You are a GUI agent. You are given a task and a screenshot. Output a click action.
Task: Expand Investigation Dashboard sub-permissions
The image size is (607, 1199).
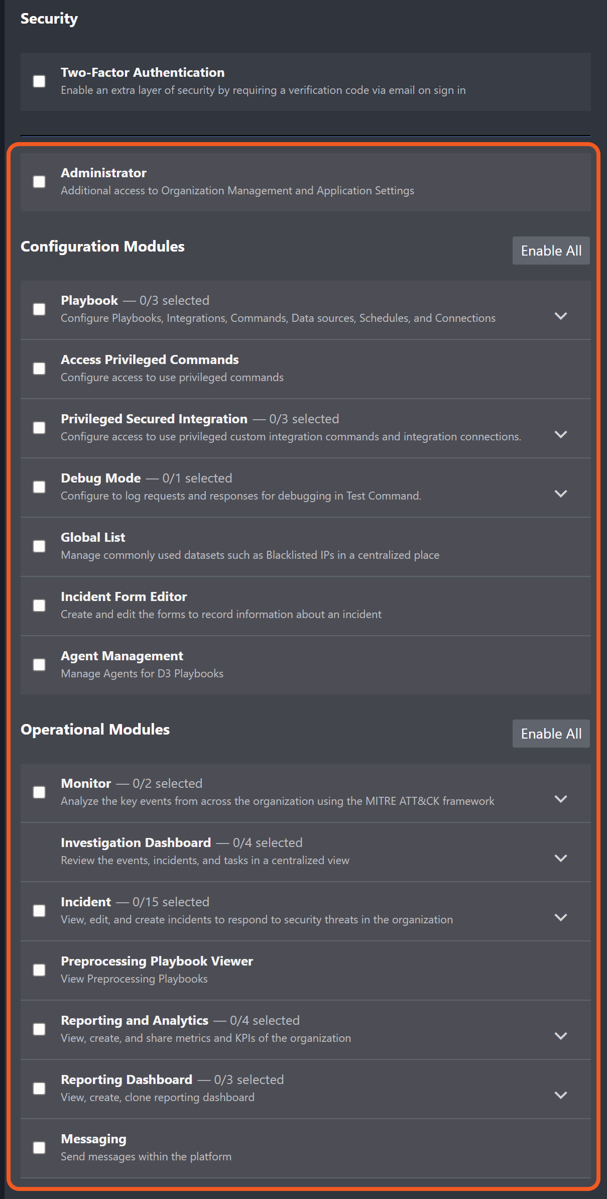tap(560, 859)
